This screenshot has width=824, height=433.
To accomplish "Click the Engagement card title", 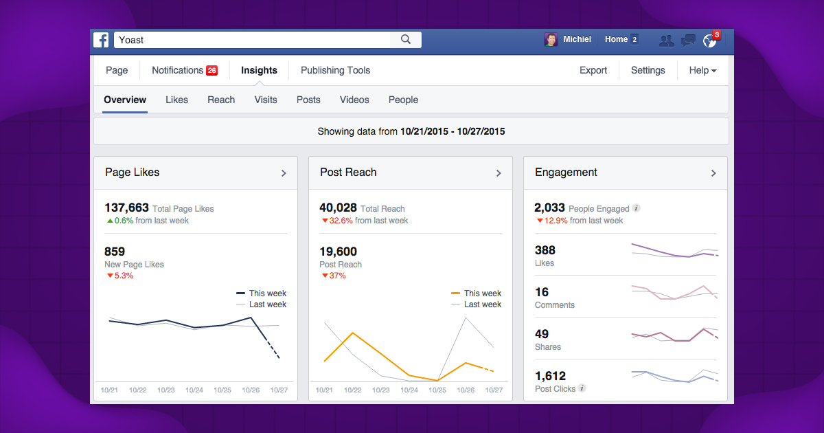I will pyautogui.click(x=566, y=173).
